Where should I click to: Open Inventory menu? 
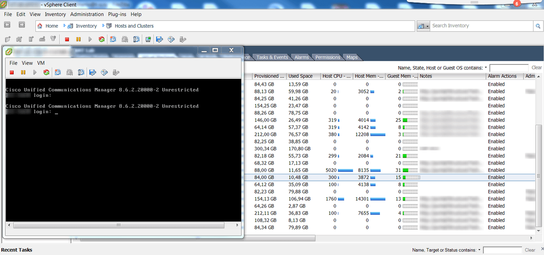click(55, 14)
